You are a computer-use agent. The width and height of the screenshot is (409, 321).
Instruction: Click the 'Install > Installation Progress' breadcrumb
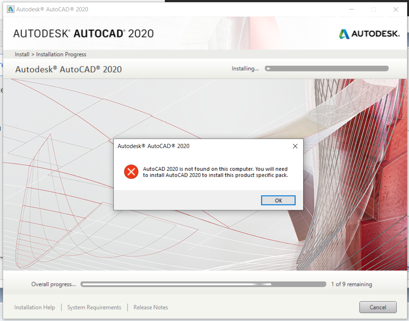coord(50,54)
